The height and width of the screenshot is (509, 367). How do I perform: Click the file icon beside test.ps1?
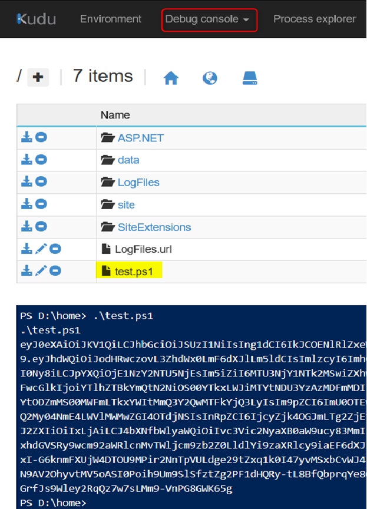(106, 270)
